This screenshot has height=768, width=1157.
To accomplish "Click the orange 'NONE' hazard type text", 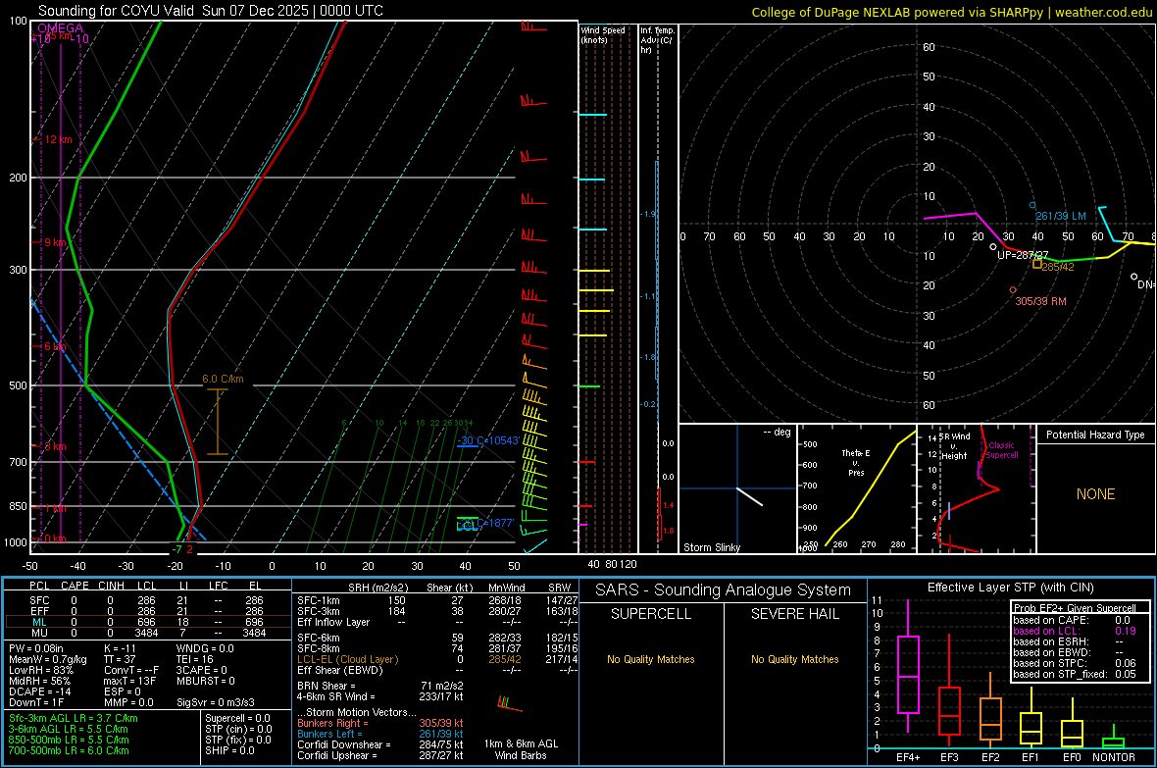I will [x=1095, y=494].
